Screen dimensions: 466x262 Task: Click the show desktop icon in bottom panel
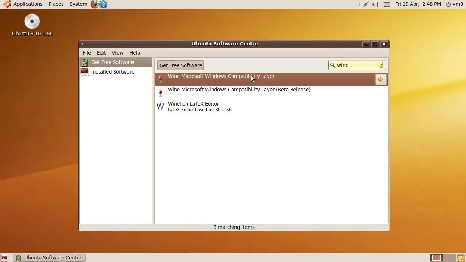pos(4,258)
